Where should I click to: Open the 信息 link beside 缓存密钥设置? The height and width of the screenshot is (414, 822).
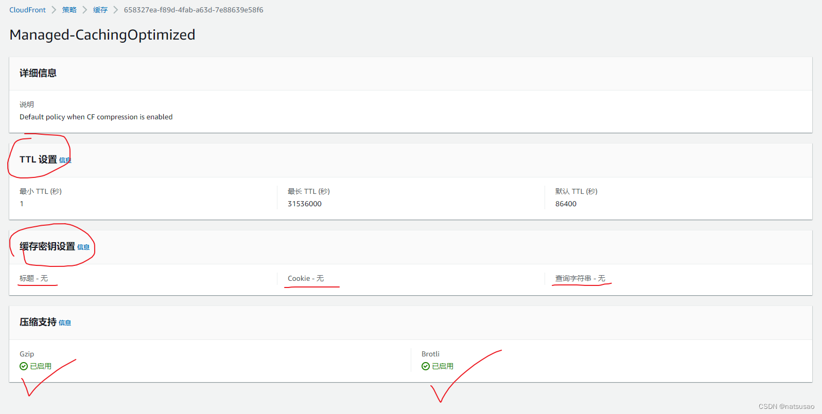click(83, 247)
